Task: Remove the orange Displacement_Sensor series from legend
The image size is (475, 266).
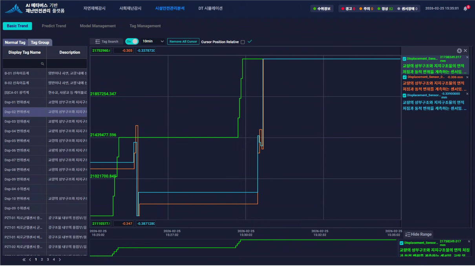Action: point(467,77)
